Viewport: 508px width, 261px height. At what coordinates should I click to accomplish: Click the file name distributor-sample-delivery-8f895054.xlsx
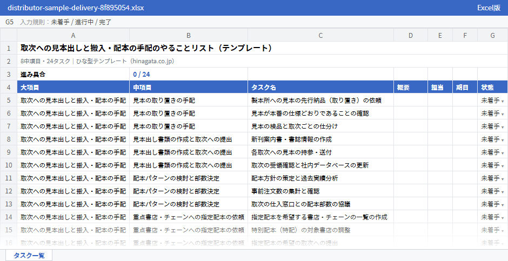coord(76,8)
